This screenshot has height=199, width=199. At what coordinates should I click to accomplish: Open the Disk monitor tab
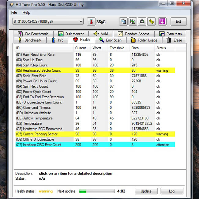point(71,34)
